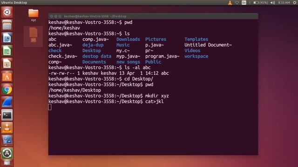
Task: Click the new songs directory name
Action: [129, 62]
